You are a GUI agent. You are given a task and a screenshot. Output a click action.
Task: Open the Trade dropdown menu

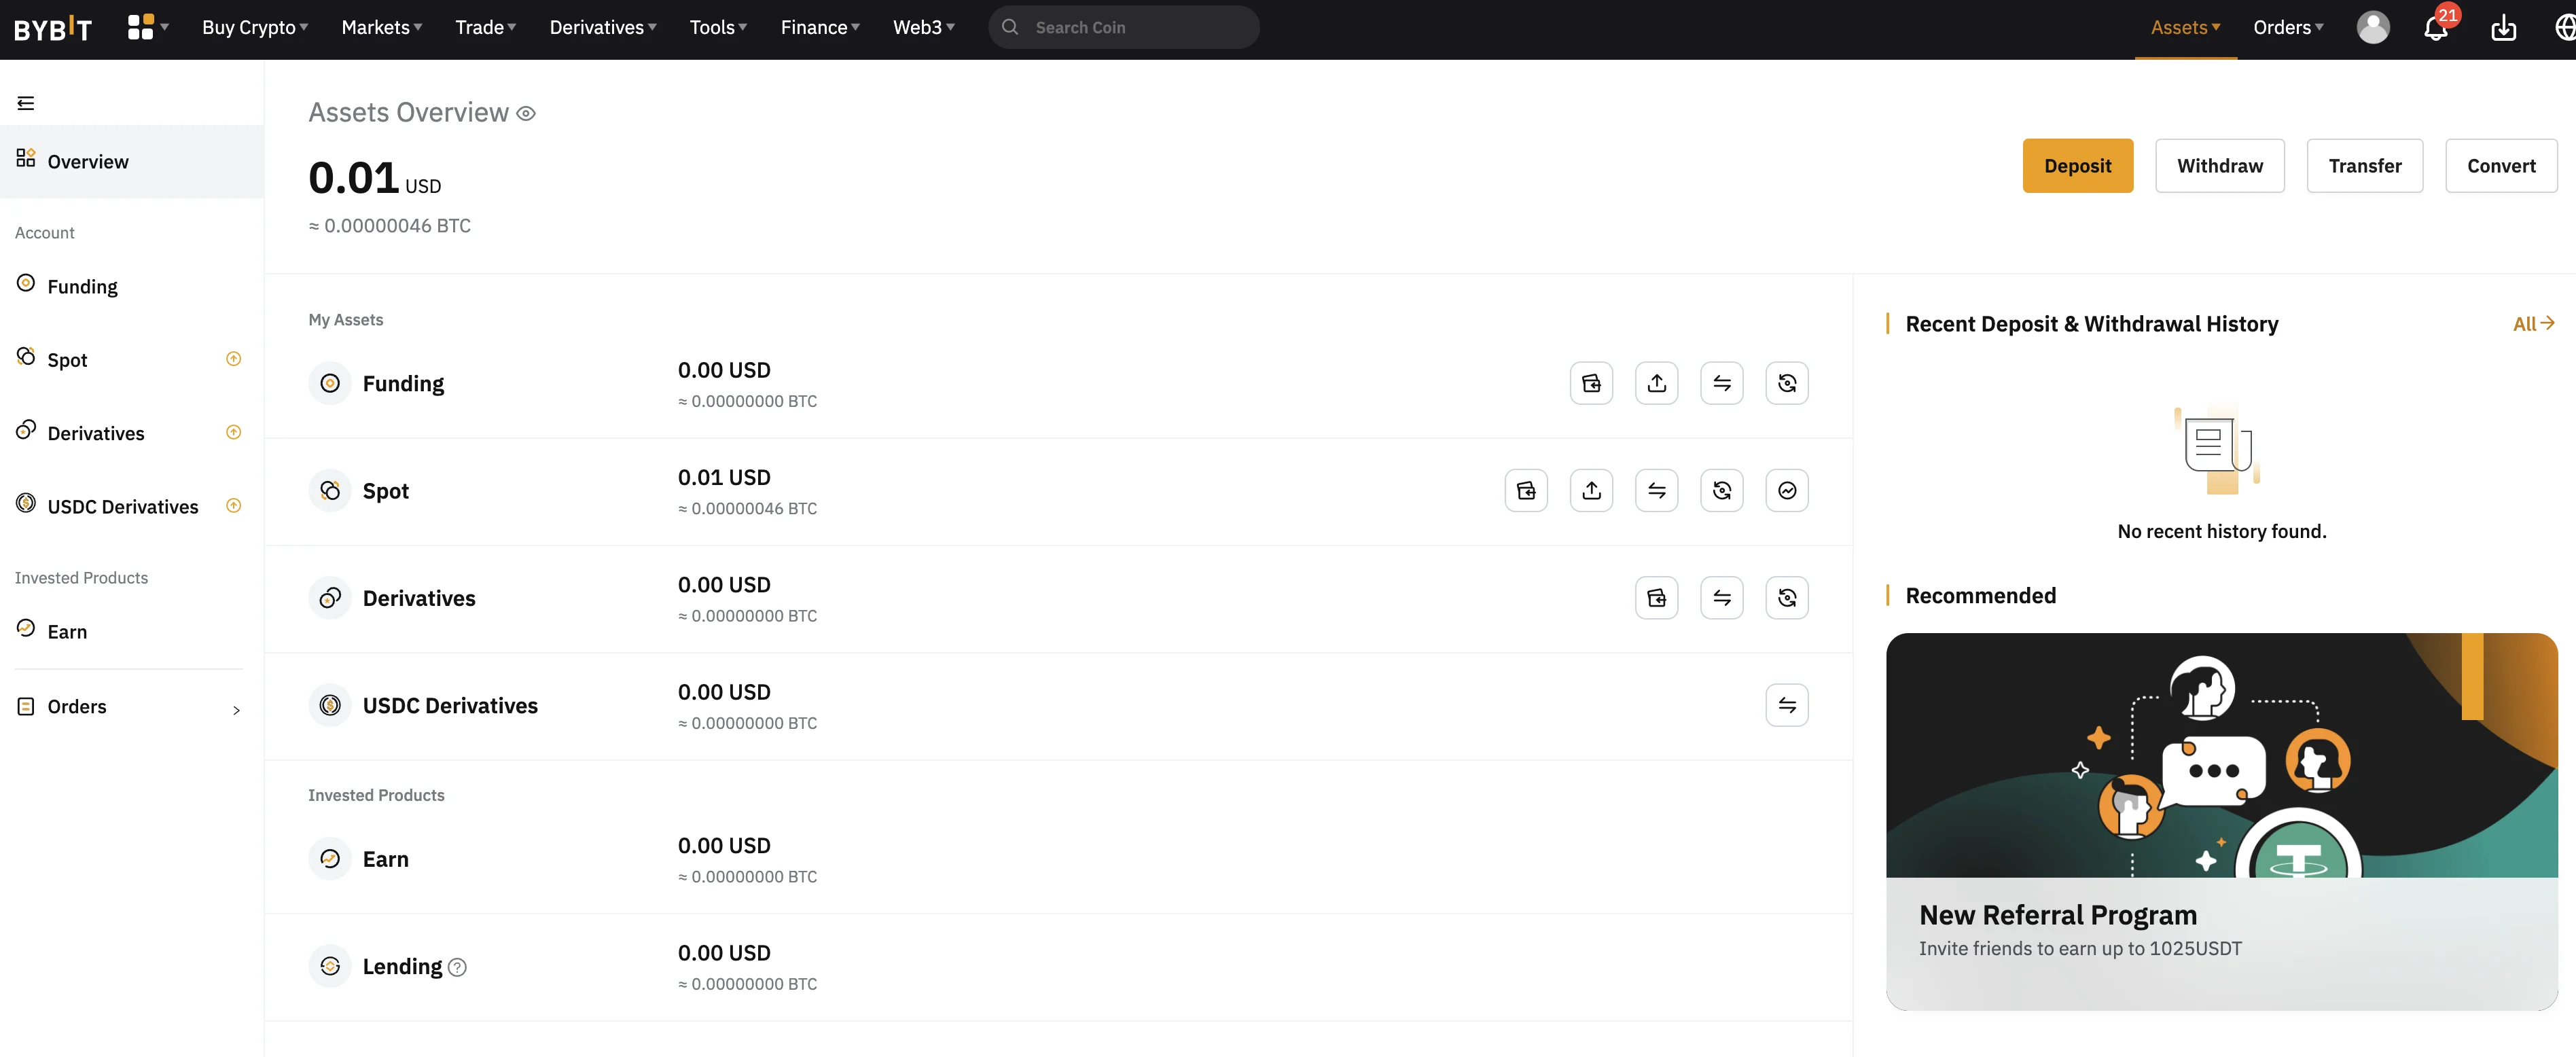pyautogui.click(x=486, y=27)
